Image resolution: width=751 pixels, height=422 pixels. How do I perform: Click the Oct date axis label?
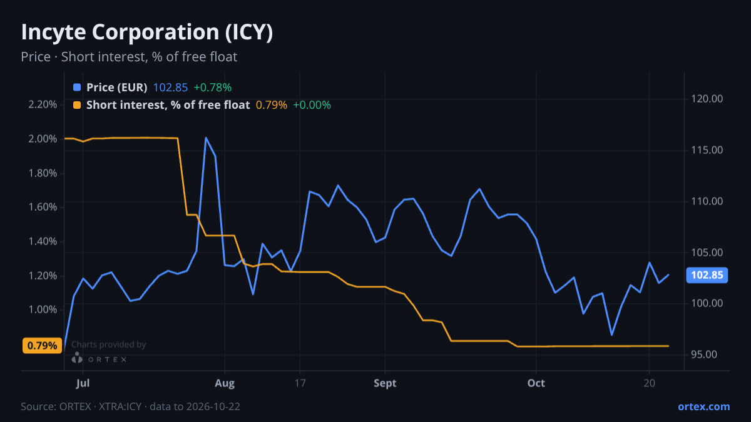[x=536, y=383]
